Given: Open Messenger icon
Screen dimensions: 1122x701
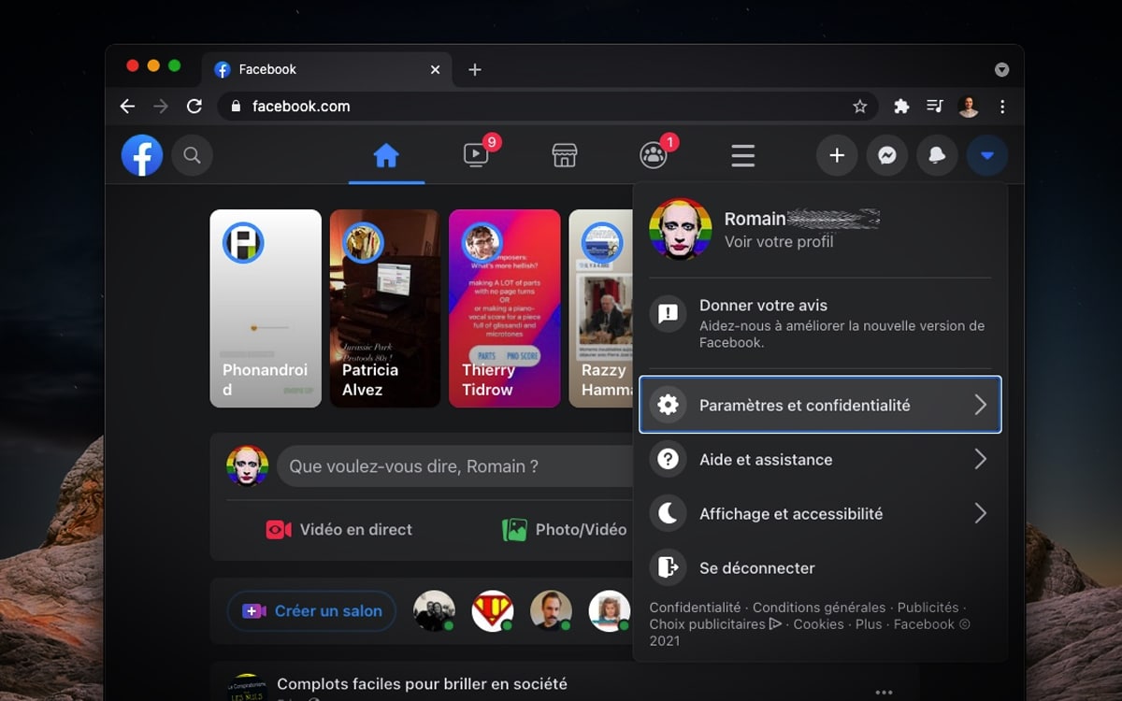Looking at the screenshot, I should click(887, 155).
